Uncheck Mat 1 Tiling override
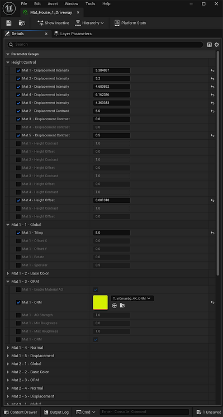Image resolution: width=223 pixels, height=417 pixels. pyautogui.click(x=18, y=233)
